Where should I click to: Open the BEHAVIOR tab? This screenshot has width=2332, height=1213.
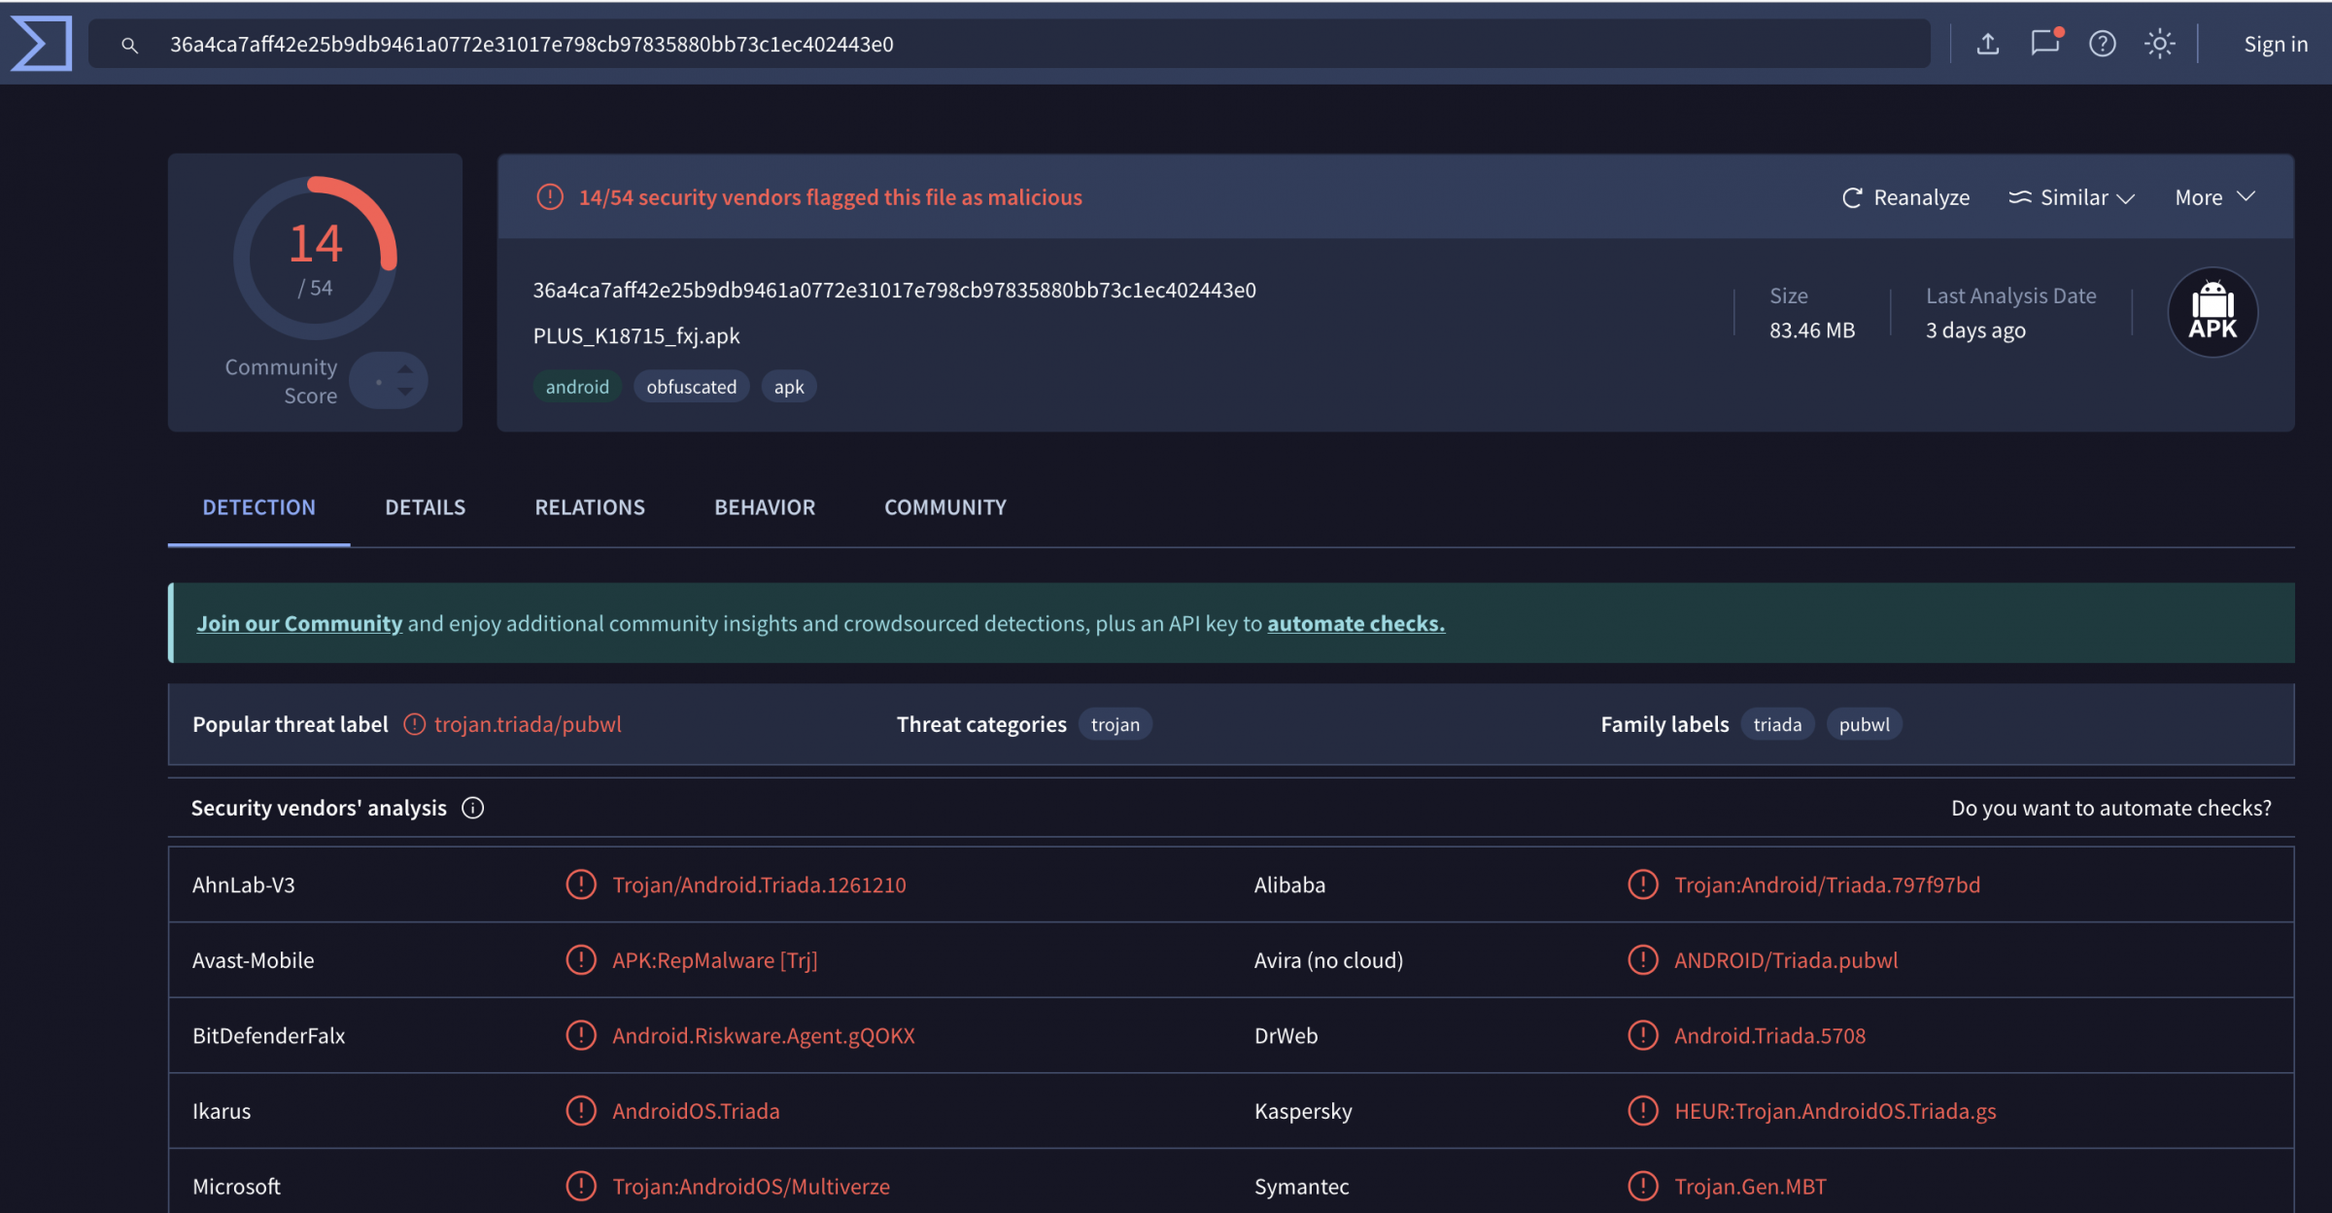click(x=765, y=507)
